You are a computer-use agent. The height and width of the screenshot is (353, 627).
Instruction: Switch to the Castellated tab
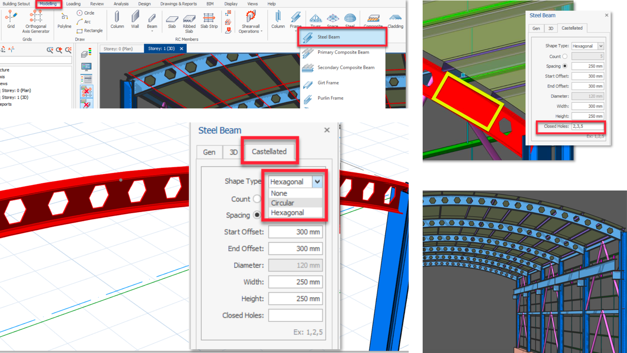[268, 151]
